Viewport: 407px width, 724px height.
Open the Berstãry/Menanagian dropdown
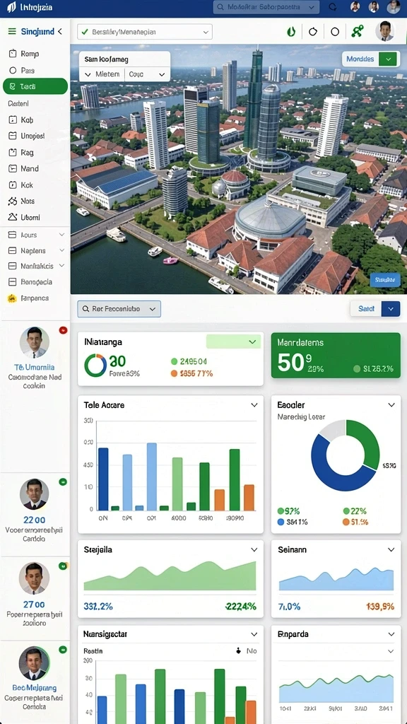coord(144,32)
